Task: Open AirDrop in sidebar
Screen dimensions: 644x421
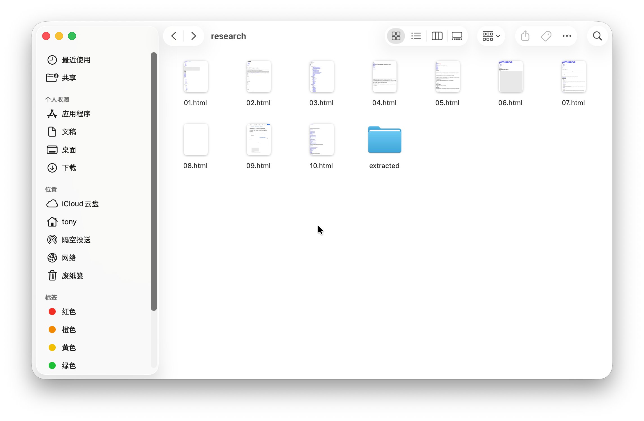Action: 76,240
